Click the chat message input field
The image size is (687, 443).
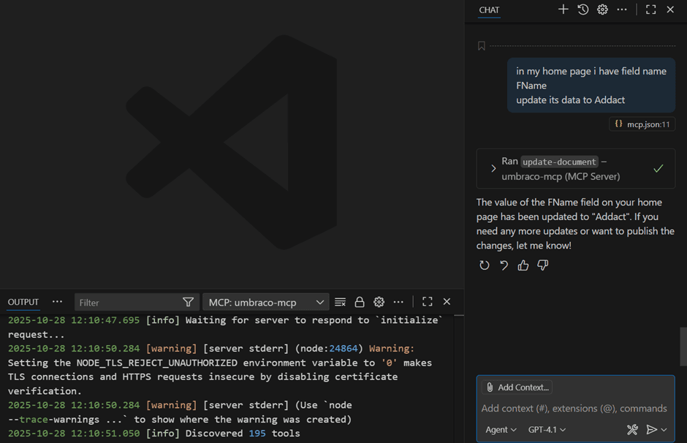pos(574,409)
